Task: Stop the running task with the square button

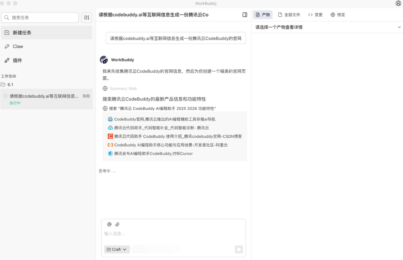Action: pyautogui.click(x=239, y=249)
